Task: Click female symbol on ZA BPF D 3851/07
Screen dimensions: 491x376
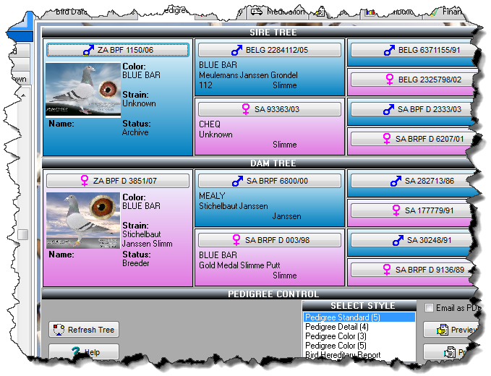Action: pos(83,181)
